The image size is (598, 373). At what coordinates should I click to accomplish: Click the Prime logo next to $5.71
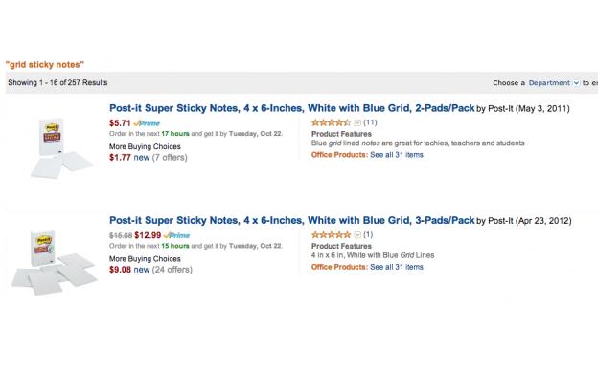click(x=148, y=123)
